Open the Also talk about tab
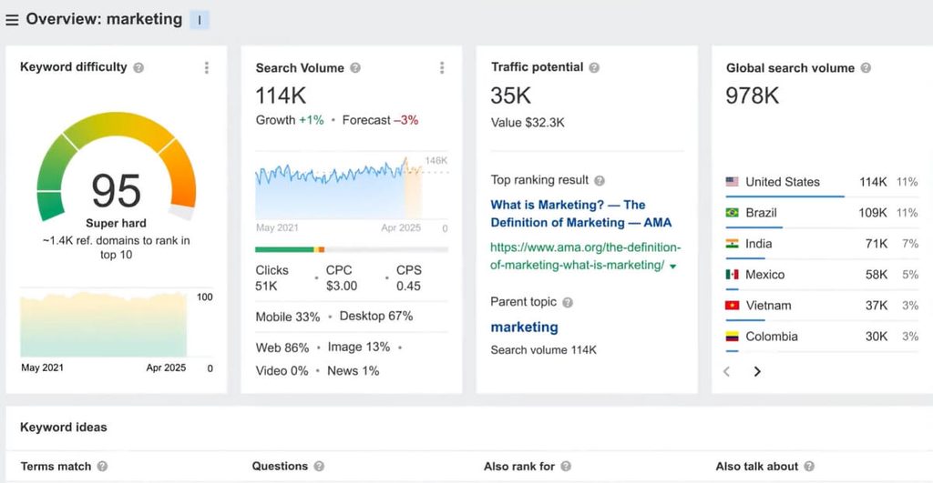Screen dimensions: 933x483 (757, 467)
